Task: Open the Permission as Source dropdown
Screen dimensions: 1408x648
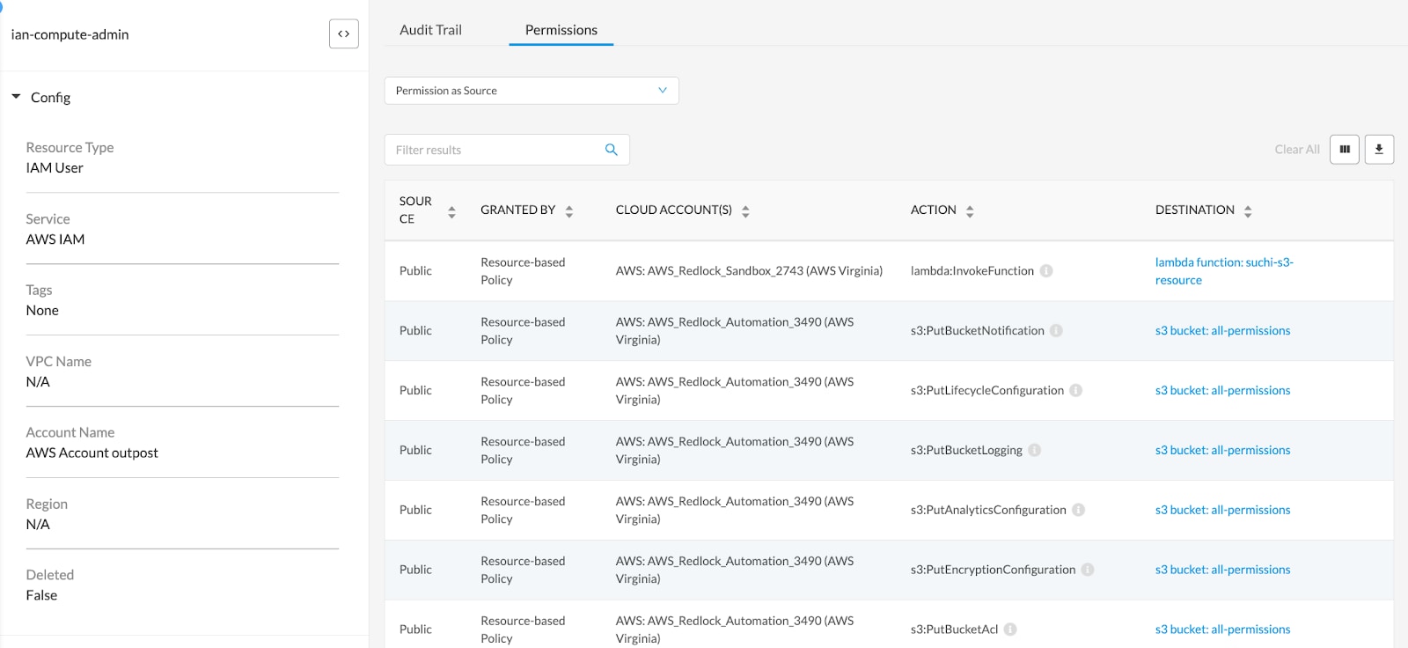Action: [532, 91]
